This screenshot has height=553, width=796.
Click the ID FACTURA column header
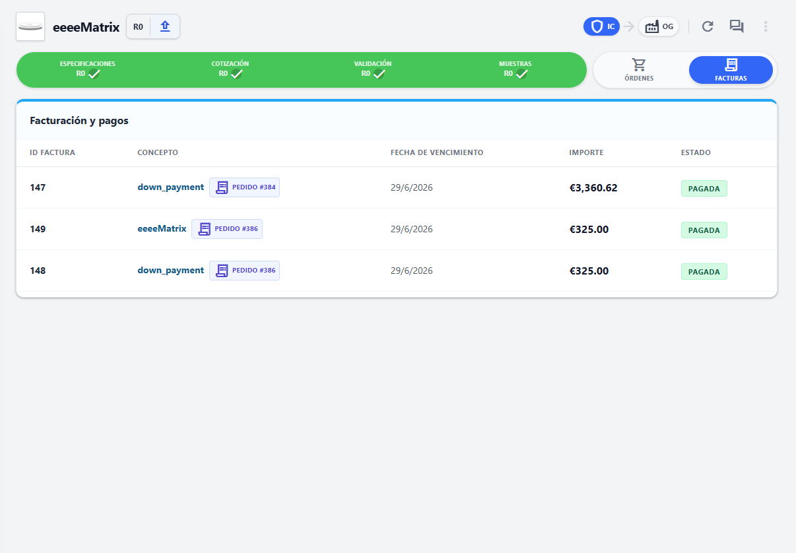click(x=53, y=152)
